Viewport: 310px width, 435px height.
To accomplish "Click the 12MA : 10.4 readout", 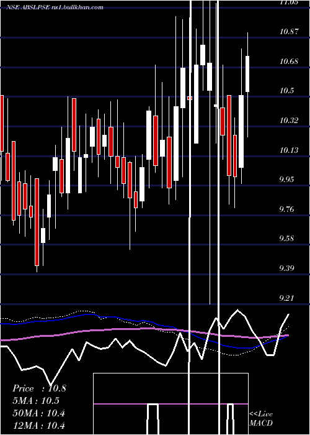I will (38, 425).
